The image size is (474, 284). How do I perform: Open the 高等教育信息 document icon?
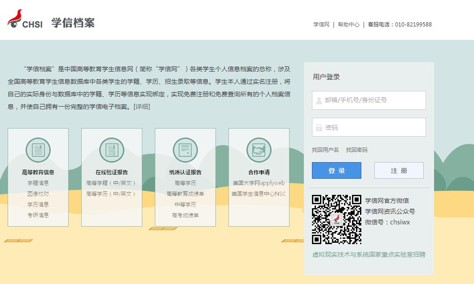pos(38,150)
